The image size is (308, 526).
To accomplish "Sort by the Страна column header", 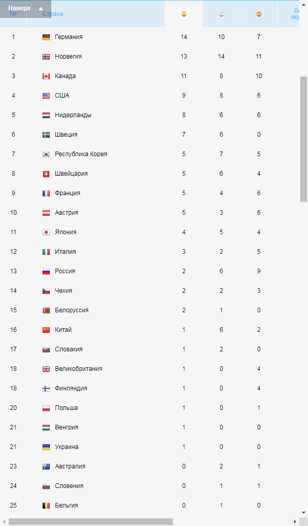I will [53, 14].
